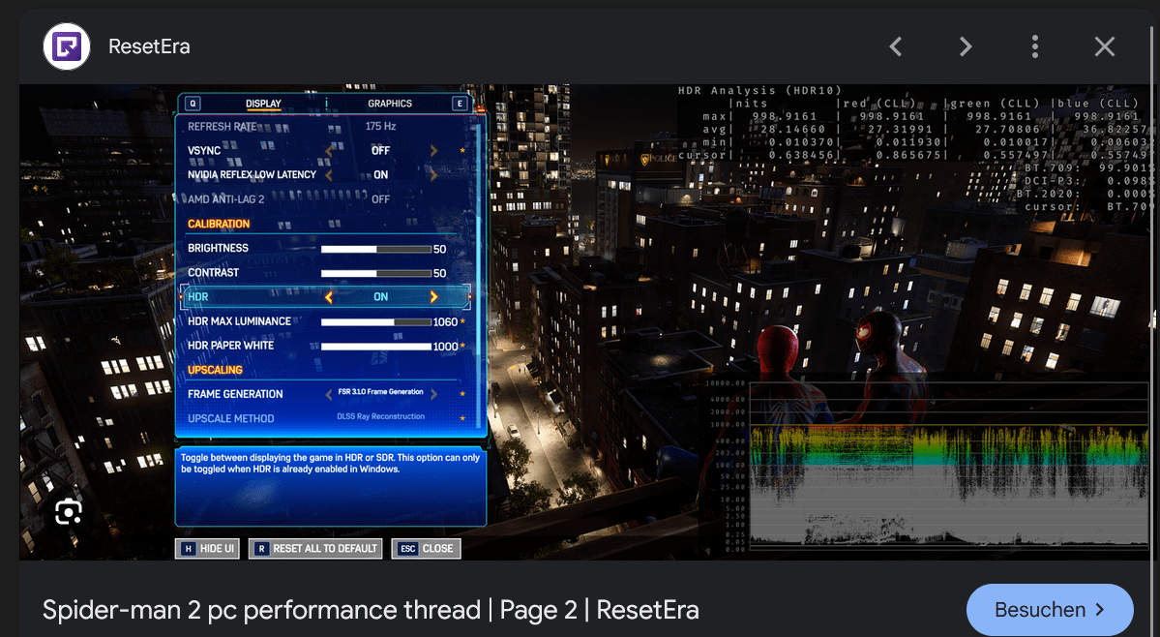Switch to the DISPLAY tab

pos(263,104)
